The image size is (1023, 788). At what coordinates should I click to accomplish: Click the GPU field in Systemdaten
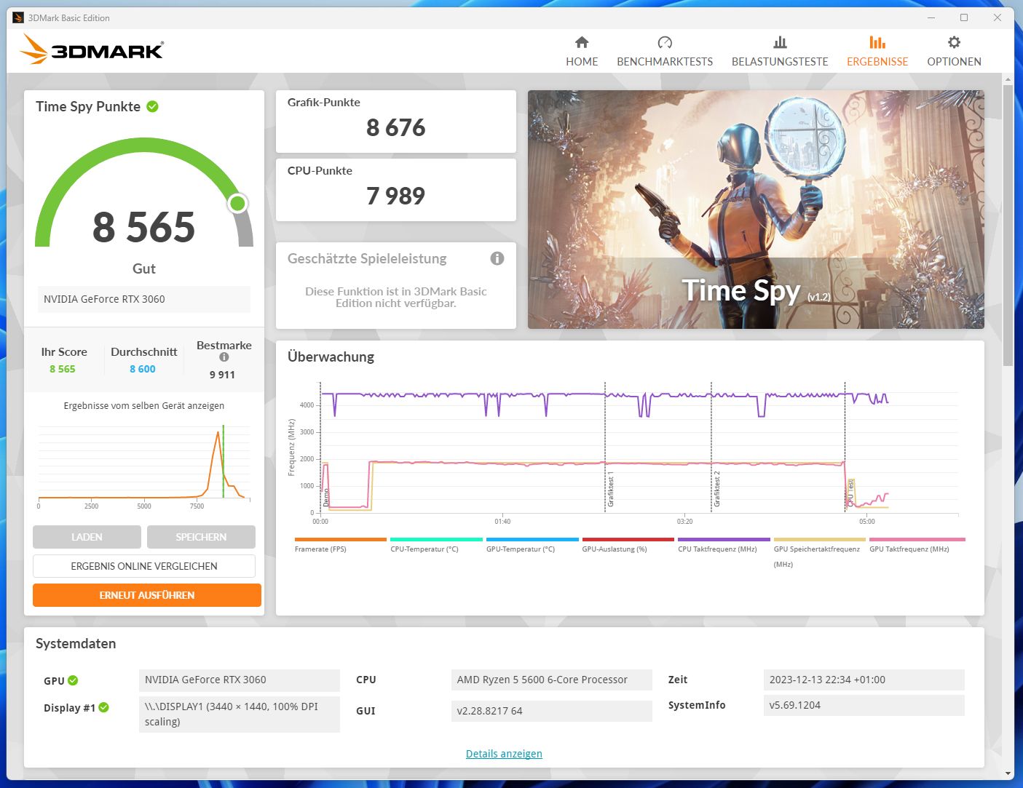[239, 680]
